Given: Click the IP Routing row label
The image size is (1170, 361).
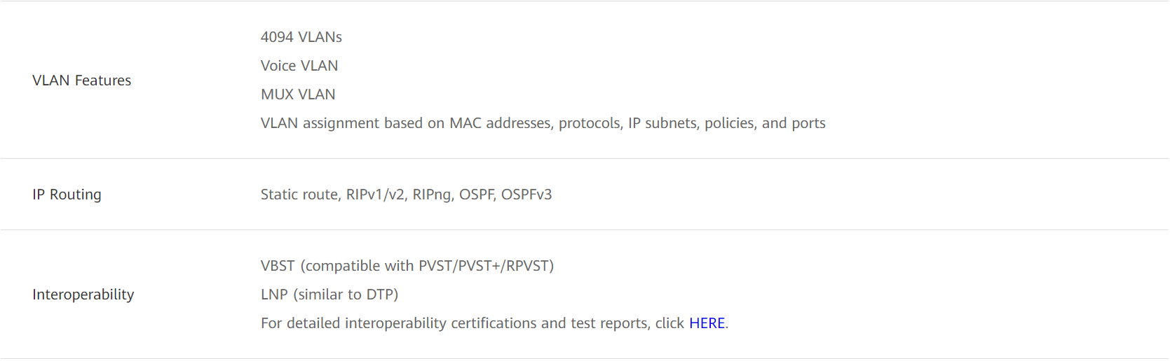Looking at the screenshot, I should tap(67, 194).
